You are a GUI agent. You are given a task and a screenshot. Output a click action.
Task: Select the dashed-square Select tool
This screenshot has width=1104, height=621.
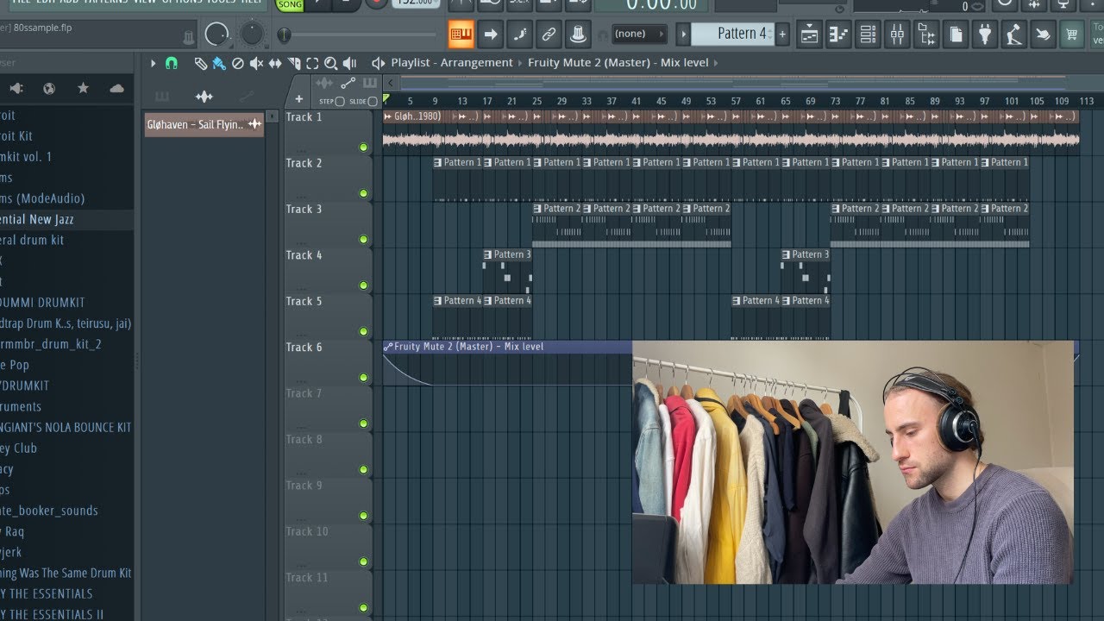(312, 63)
